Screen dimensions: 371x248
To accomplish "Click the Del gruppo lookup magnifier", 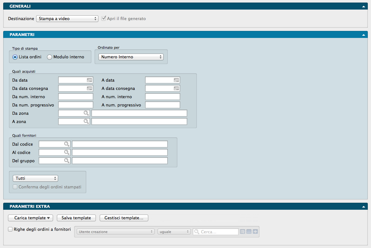I will pos(67,161).
